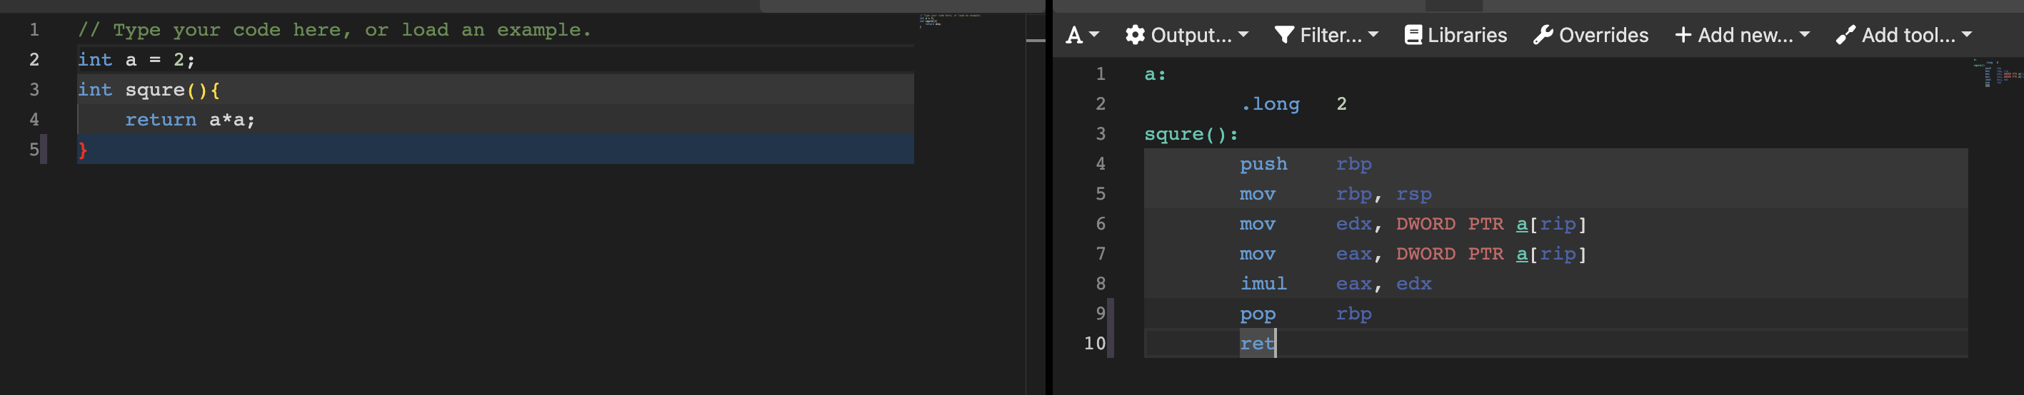
Task: Click the Add tool screwdriver icon
Action: click(1845, 35)
